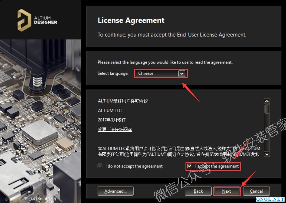286x203 pixels.
Task: Click the 'I accept the agreement' label text
Action: click(217, 166)
